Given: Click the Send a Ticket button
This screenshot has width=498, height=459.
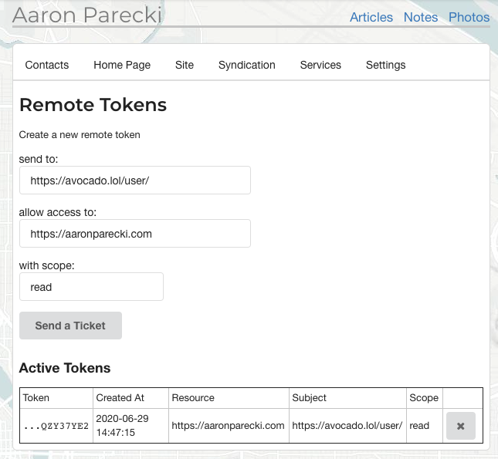Looking at the screenshot, I should tap(70, 326).
